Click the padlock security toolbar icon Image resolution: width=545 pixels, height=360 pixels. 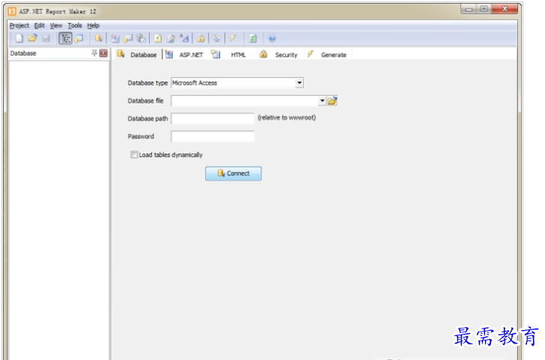(201, 38)
